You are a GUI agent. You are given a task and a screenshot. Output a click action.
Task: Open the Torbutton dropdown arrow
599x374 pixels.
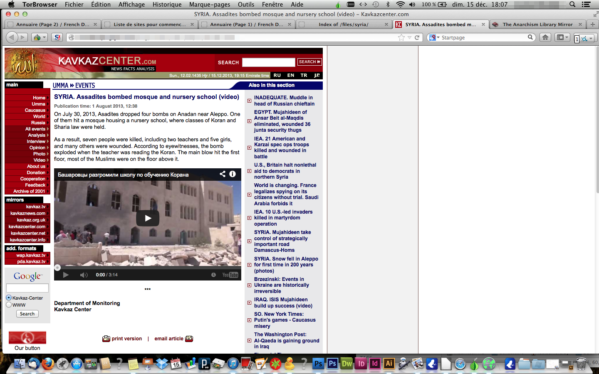pyautogui.click(x=44, y=37)
